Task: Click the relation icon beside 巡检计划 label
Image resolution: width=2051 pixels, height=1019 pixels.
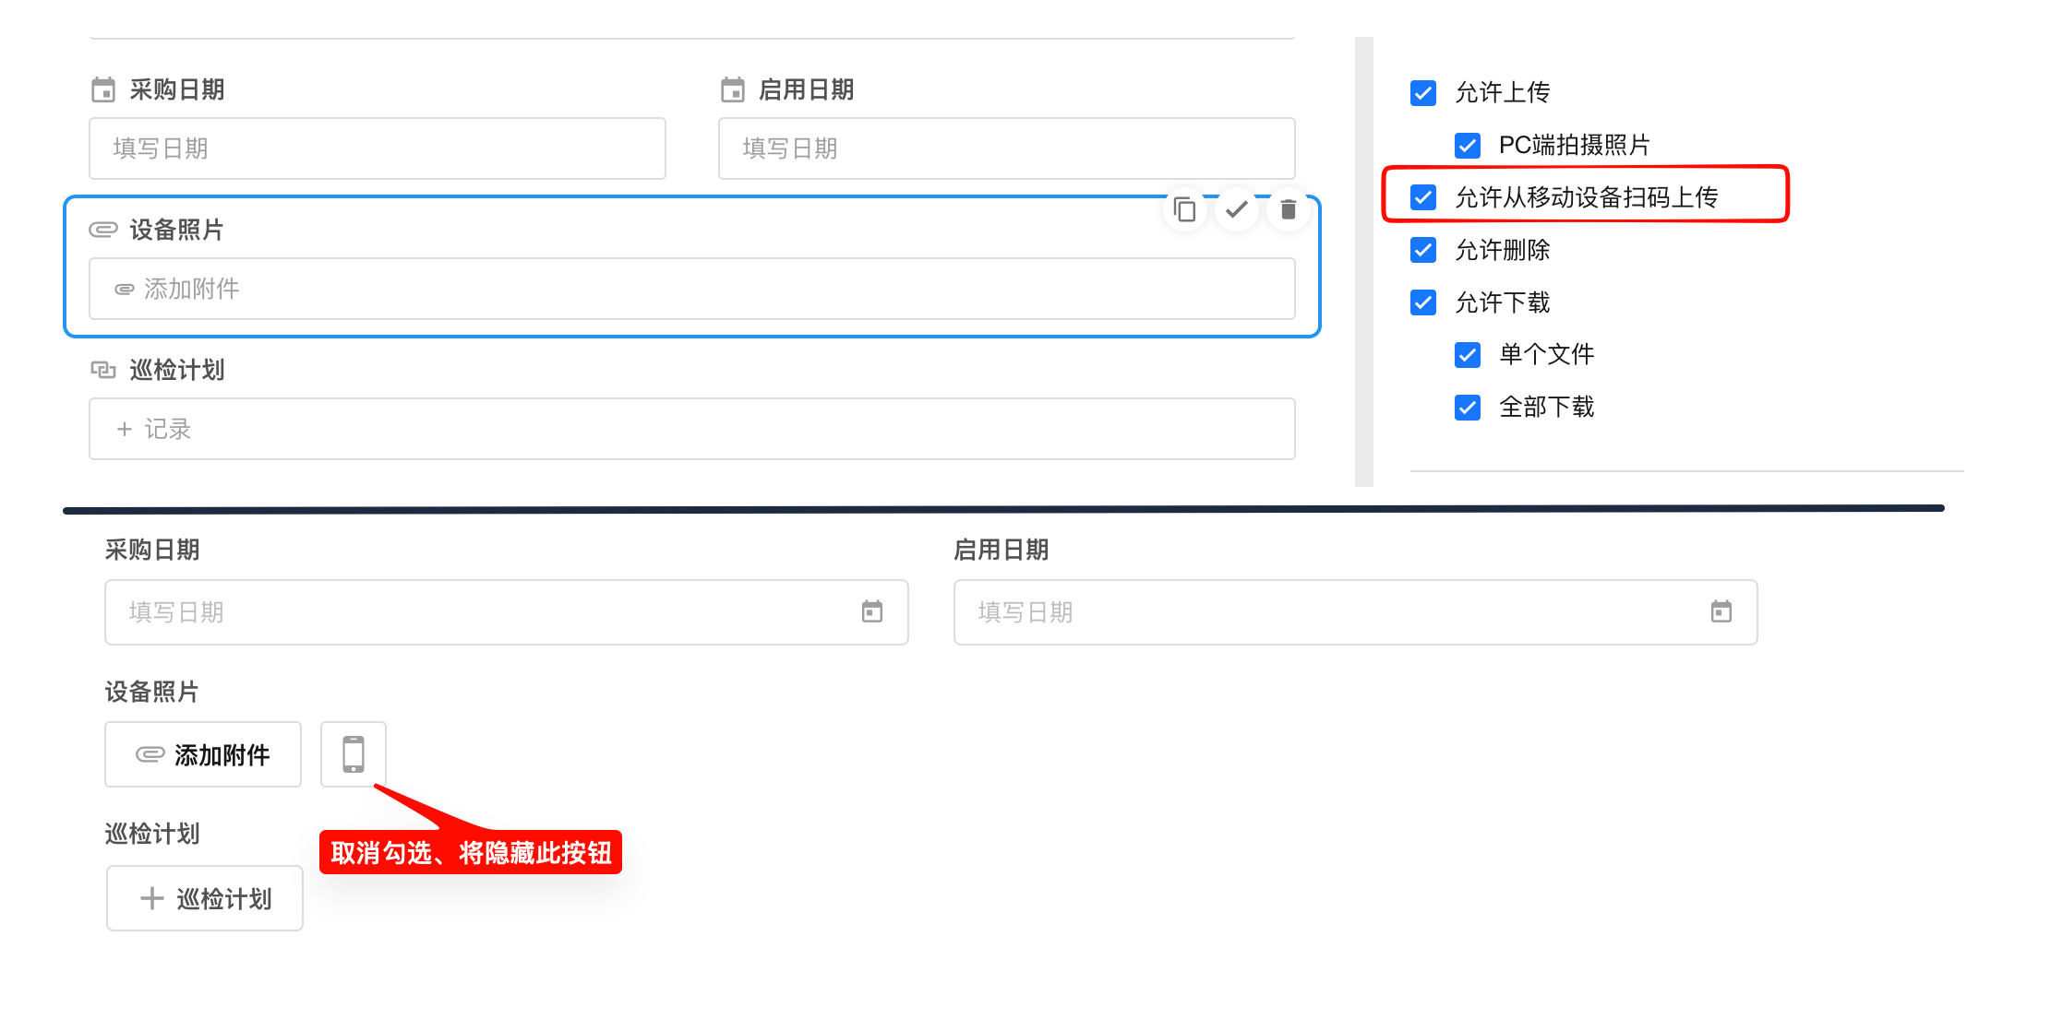Action: coord(103,370)
